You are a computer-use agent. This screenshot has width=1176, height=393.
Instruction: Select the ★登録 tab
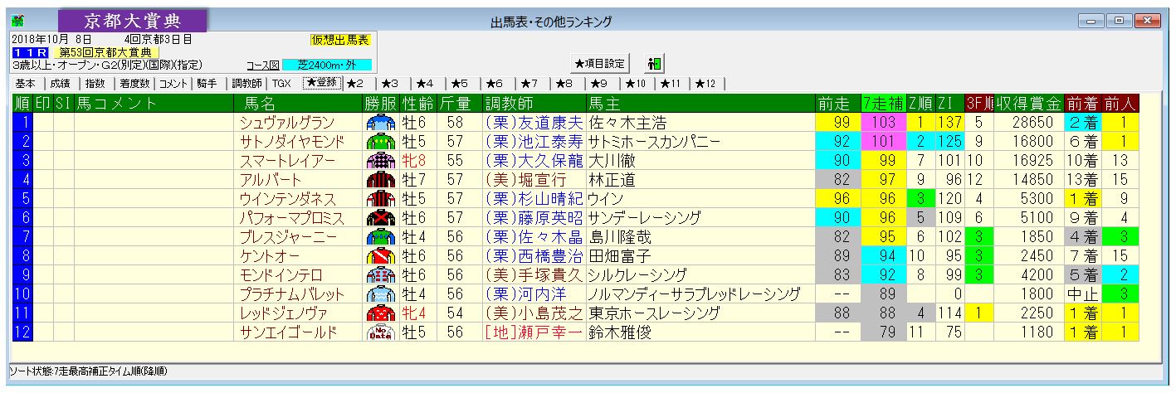pos(321,83)
